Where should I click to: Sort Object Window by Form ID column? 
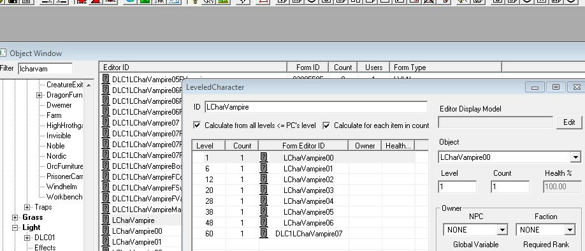click(x=308, y=68)
